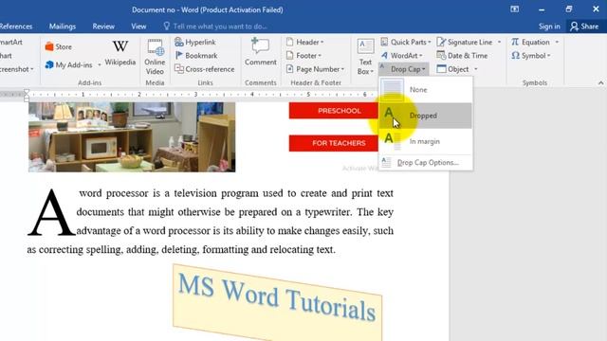This screenshot has height=341, width=607.
Task: Click the WordArt icon
Action: (x=384, y=56)
